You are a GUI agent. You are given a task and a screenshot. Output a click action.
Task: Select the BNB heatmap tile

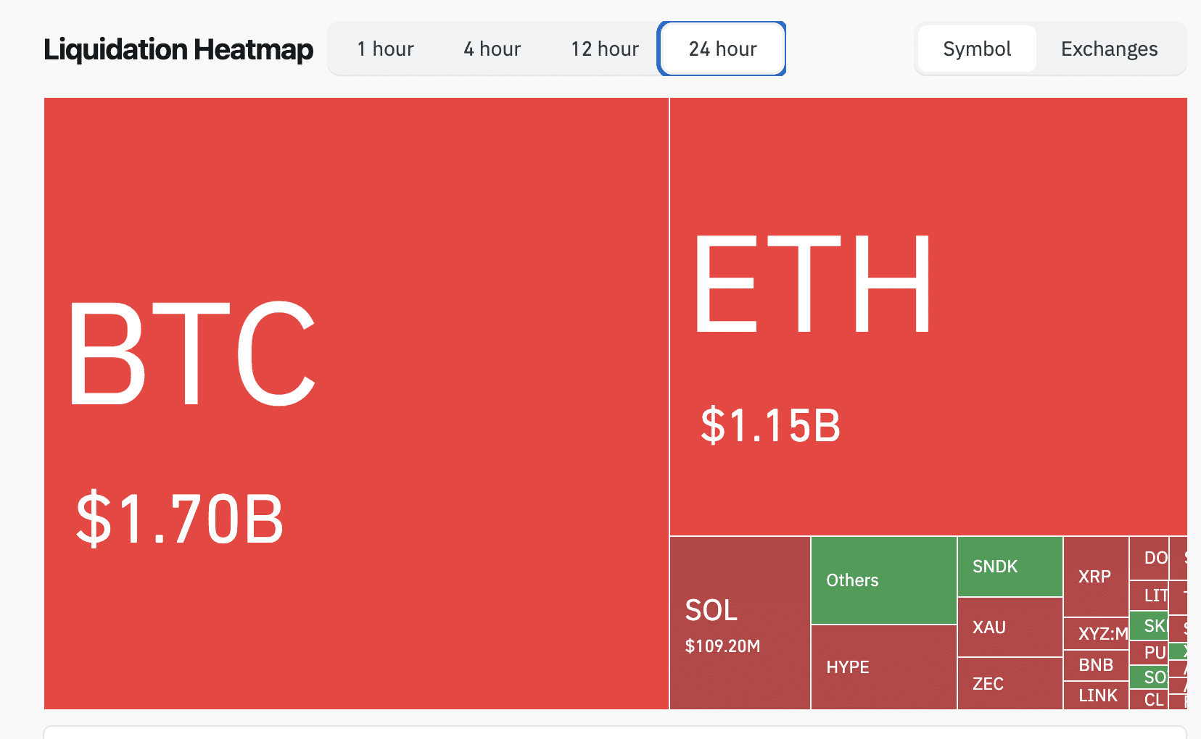[x=1096, y=665]
